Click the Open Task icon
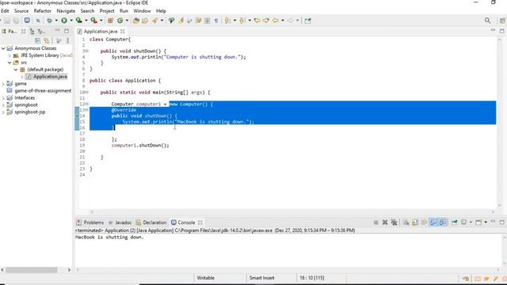The image size is (507, 285). coord(145,21)
